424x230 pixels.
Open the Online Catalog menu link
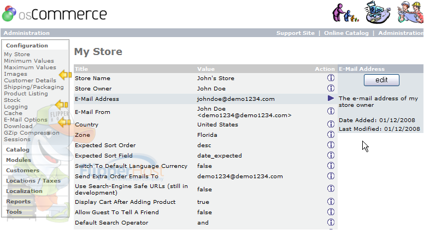pos(346,33)
